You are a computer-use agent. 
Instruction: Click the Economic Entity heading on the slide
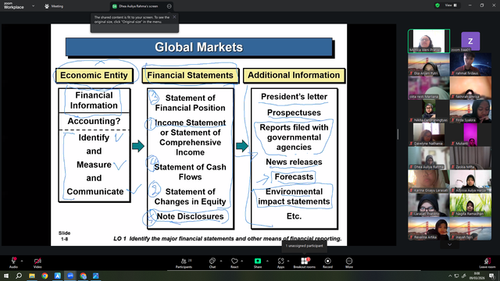[x=94, y=76]
